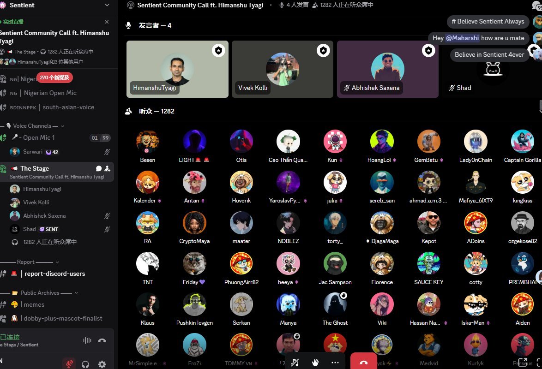Viewport: 542px width, 369px height.
Task: Click Friday's avatar in audience
Action: point(195,264)
